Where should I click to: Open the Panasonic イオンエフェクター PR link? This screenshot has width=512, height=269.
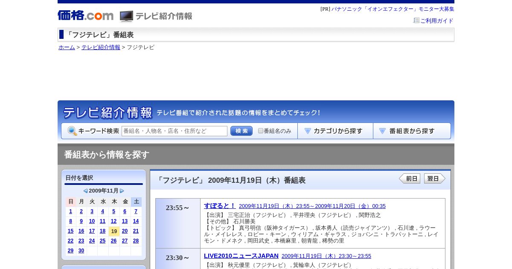tap(393, 9)
